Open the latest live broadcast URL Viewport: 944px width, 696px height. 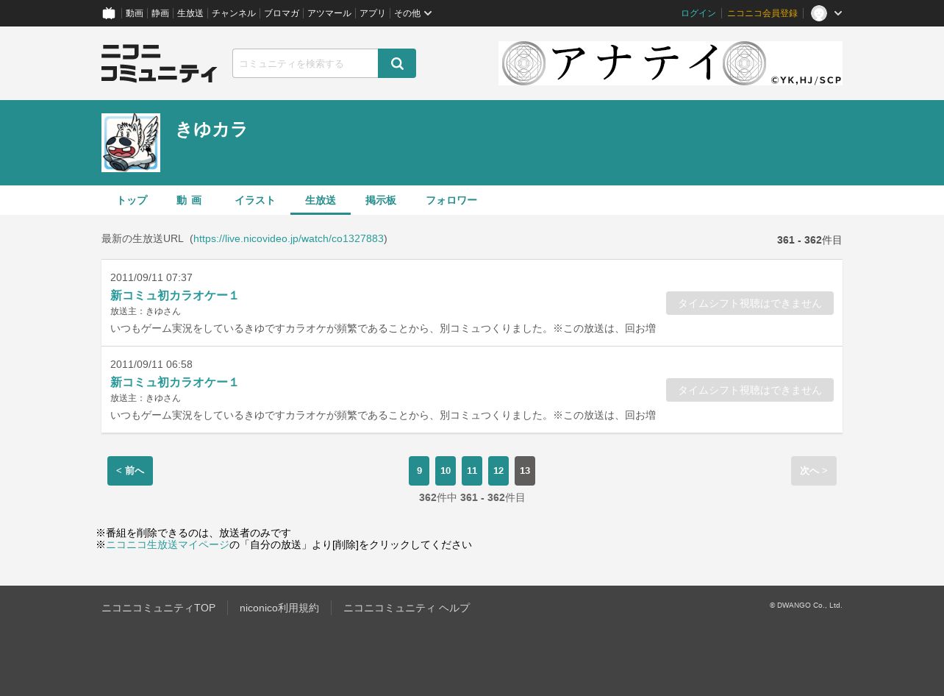pos(288,238)
